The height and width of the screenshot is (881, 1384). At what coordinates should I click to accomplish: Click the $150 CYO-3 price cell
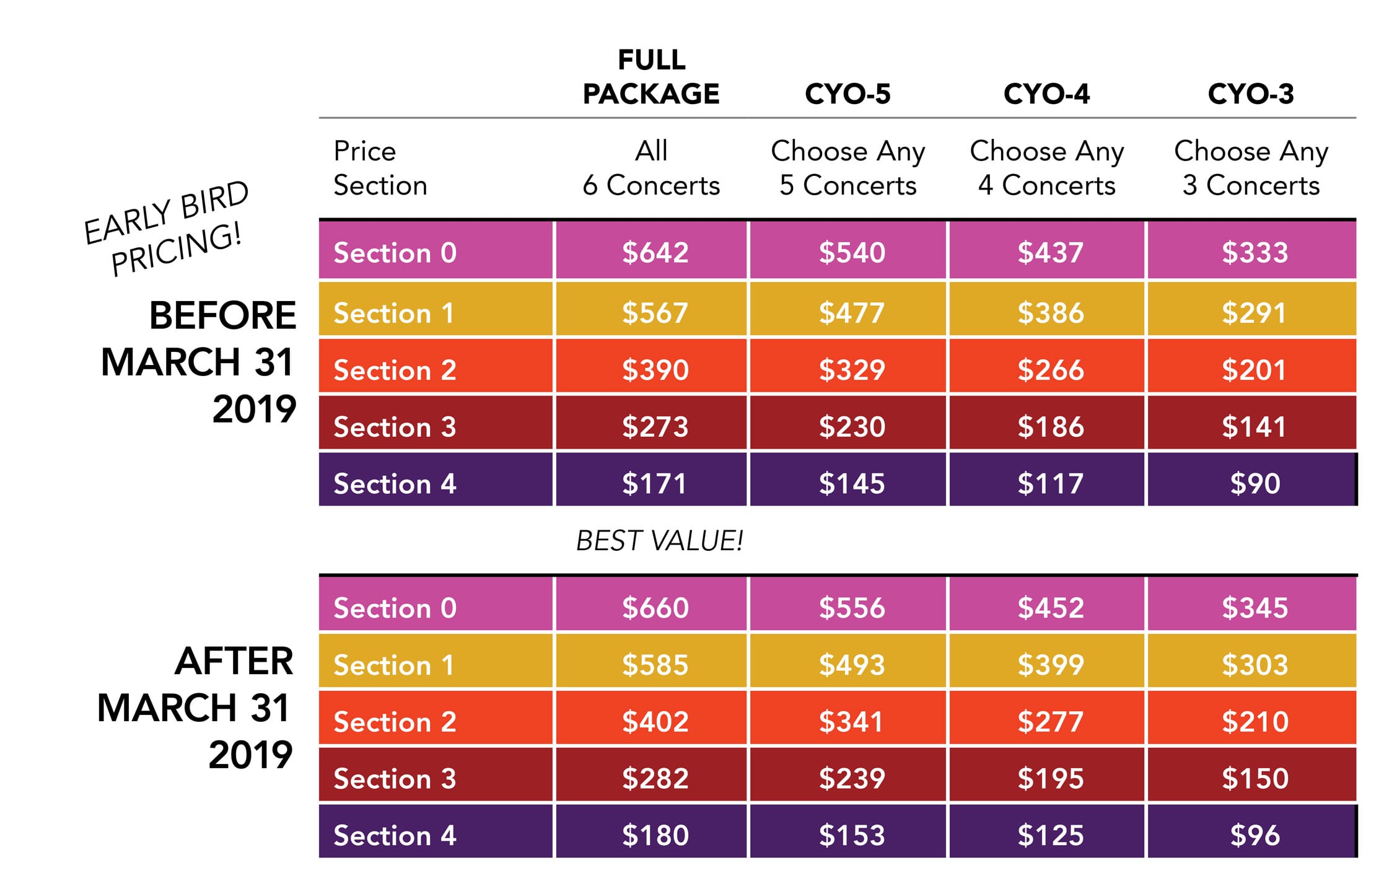click(1255, 778)
